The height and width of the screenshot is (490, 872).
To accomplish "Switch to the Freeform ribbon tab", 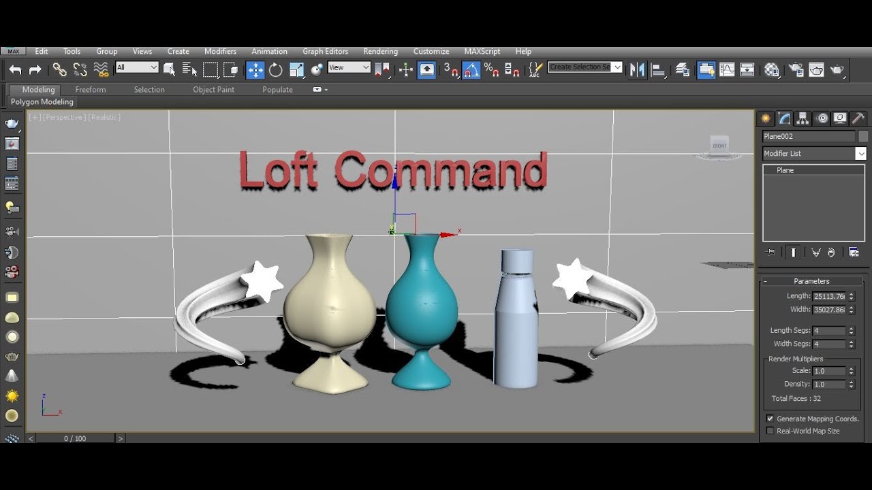I will coord(91,90).
